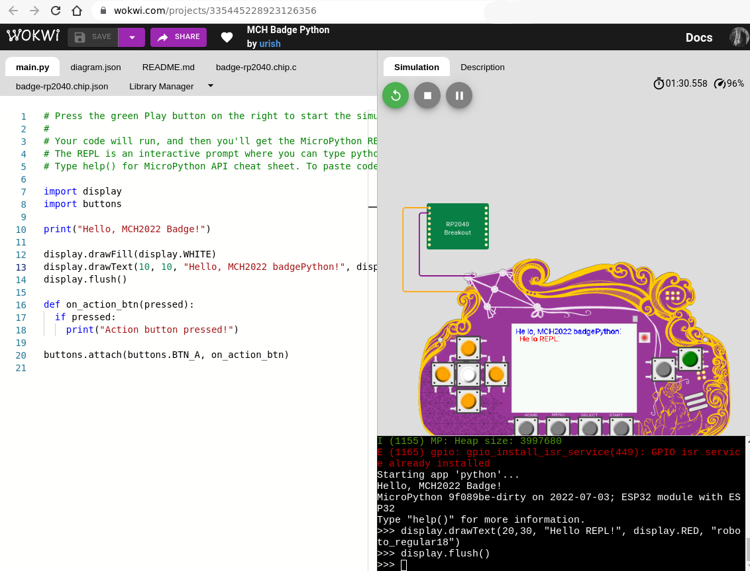Reload the page with the browser refresh icon
The image size is (750, 571).
tap(56, 11)
